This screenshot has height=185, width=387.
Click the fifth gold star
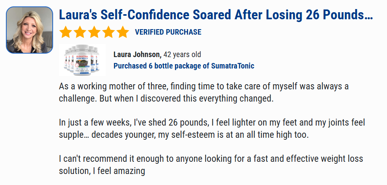[123, 32]
